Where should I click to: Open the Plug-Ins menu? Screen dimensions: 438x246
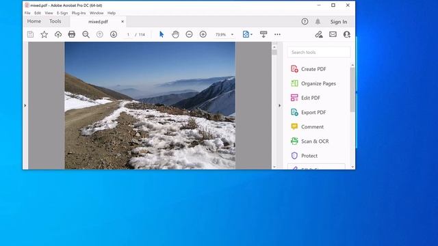pyautogui.click(x=79, y=13)
